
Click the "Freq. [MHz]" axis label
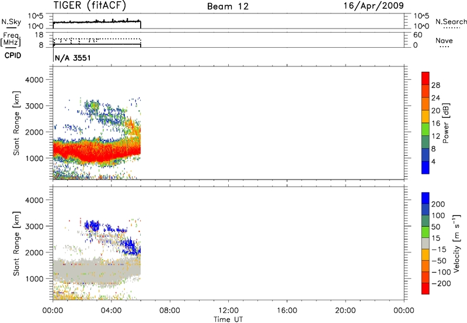[11, 40]
